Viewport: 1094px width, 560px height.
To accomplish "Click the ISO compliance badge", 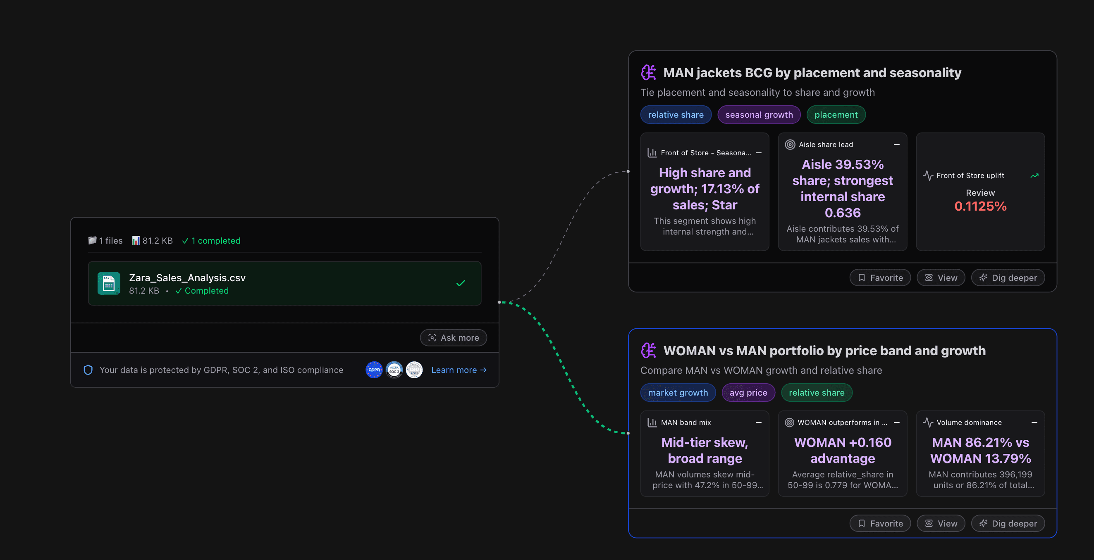I will (x=414, y=370).
